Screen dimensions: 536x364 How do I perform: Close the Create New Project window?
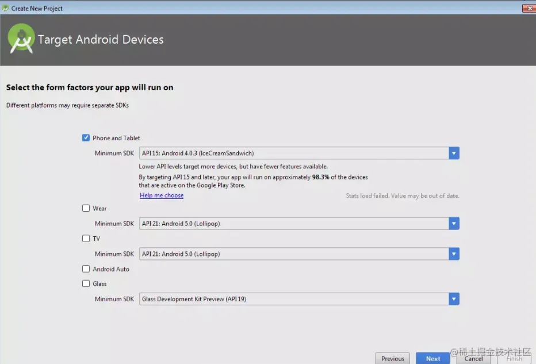click(529, 8)
